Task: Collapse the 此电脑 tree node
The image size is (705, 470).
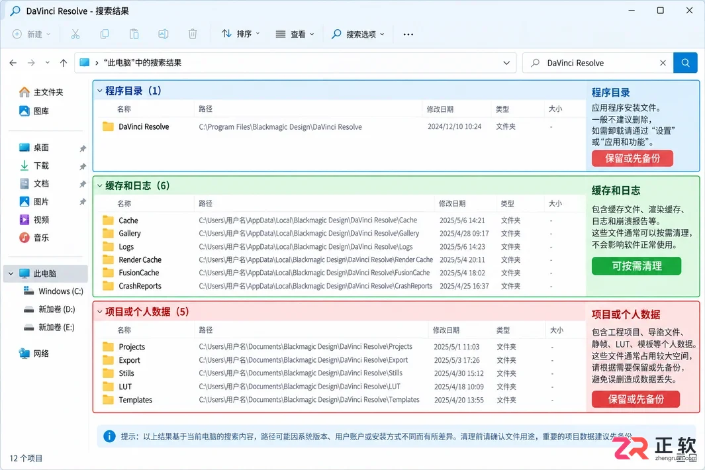Action: coord(11,273)
